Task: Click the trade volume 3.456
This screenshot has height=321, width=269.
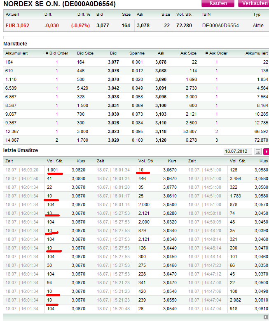Action: pyautogui.click(x=235, y=179)
